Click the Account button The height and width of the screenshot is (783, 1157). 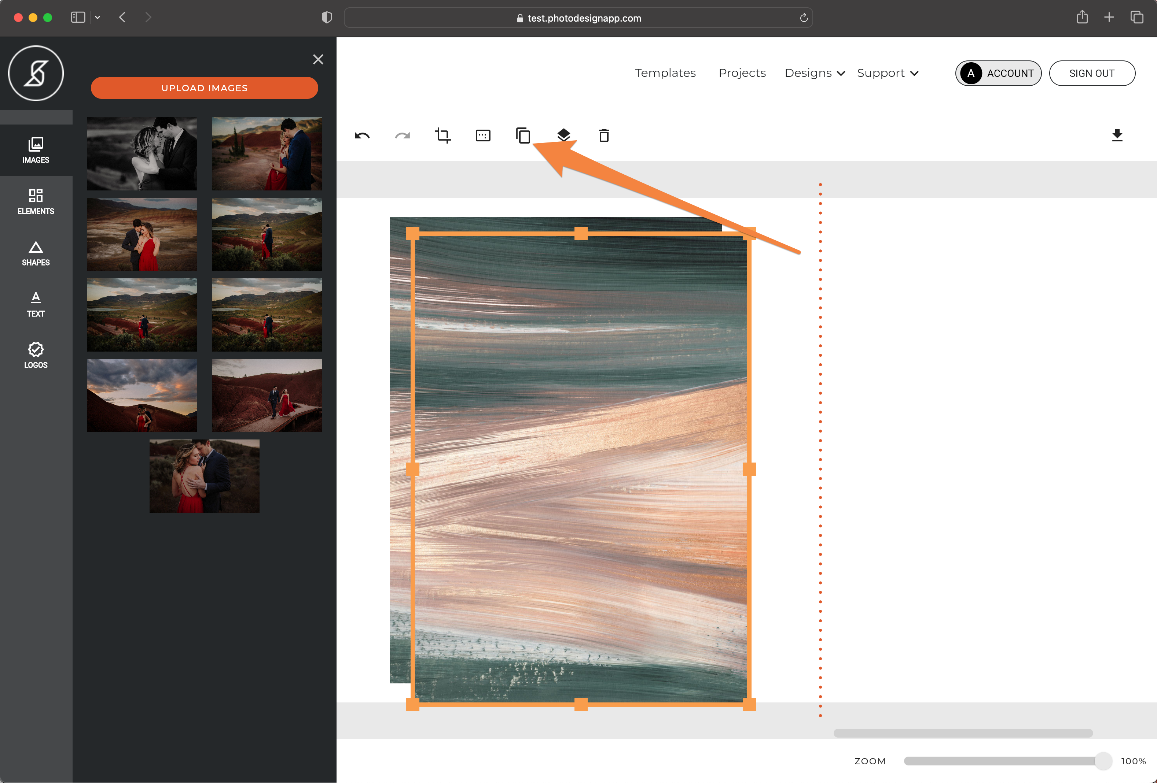[998, 73]
